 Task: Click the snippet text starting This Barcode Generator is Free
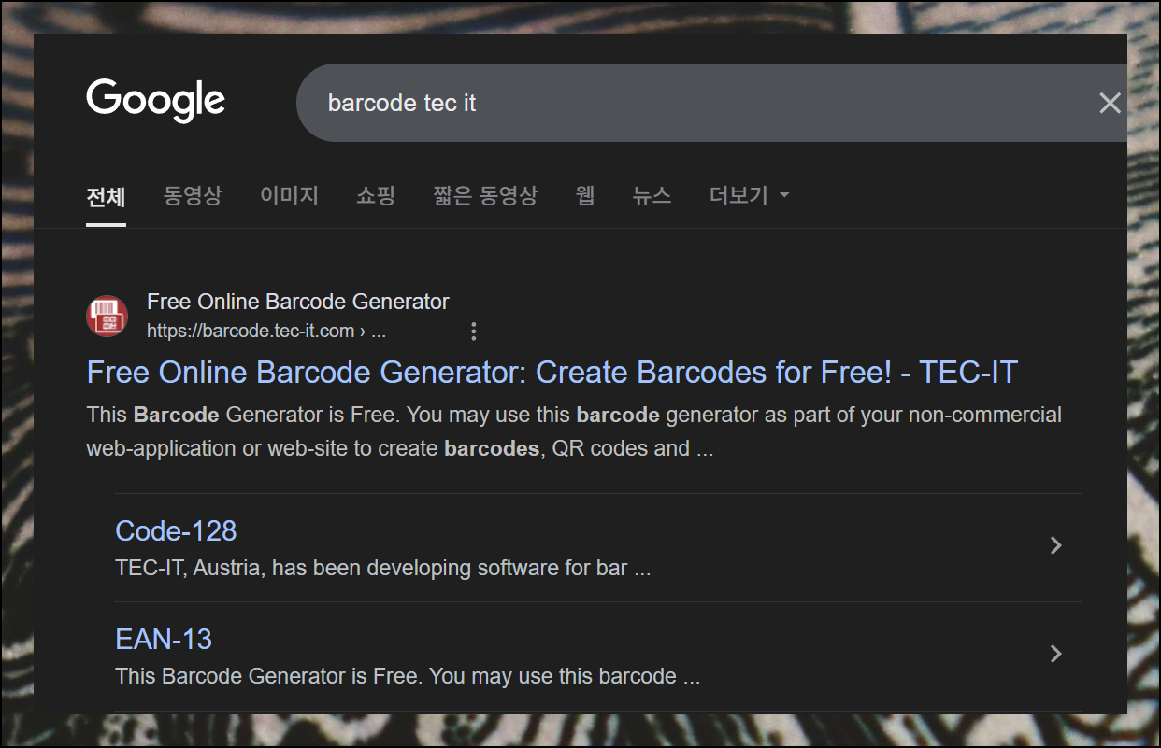pos(574,430)
